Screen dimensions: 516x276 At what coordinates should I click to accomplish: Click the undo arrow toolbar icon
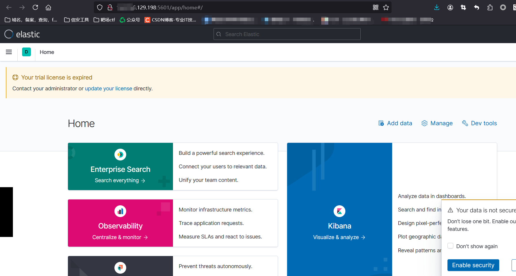[x=477, y=7]
